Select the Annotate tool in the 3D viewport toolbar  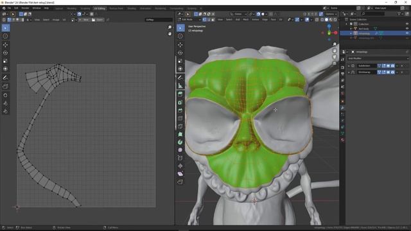coord(180,78)
